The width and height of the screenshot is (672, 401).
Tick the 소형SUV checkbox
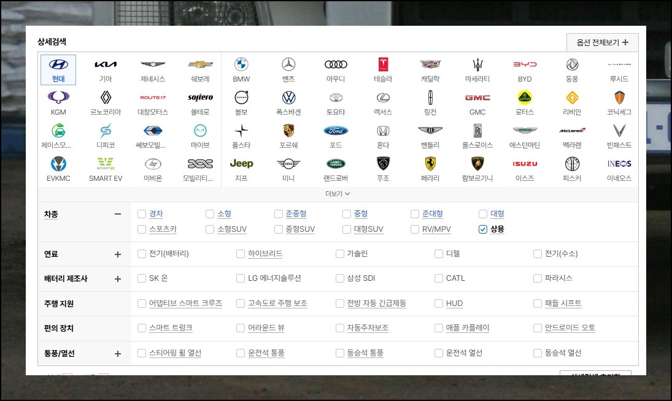tap(209, 229)
